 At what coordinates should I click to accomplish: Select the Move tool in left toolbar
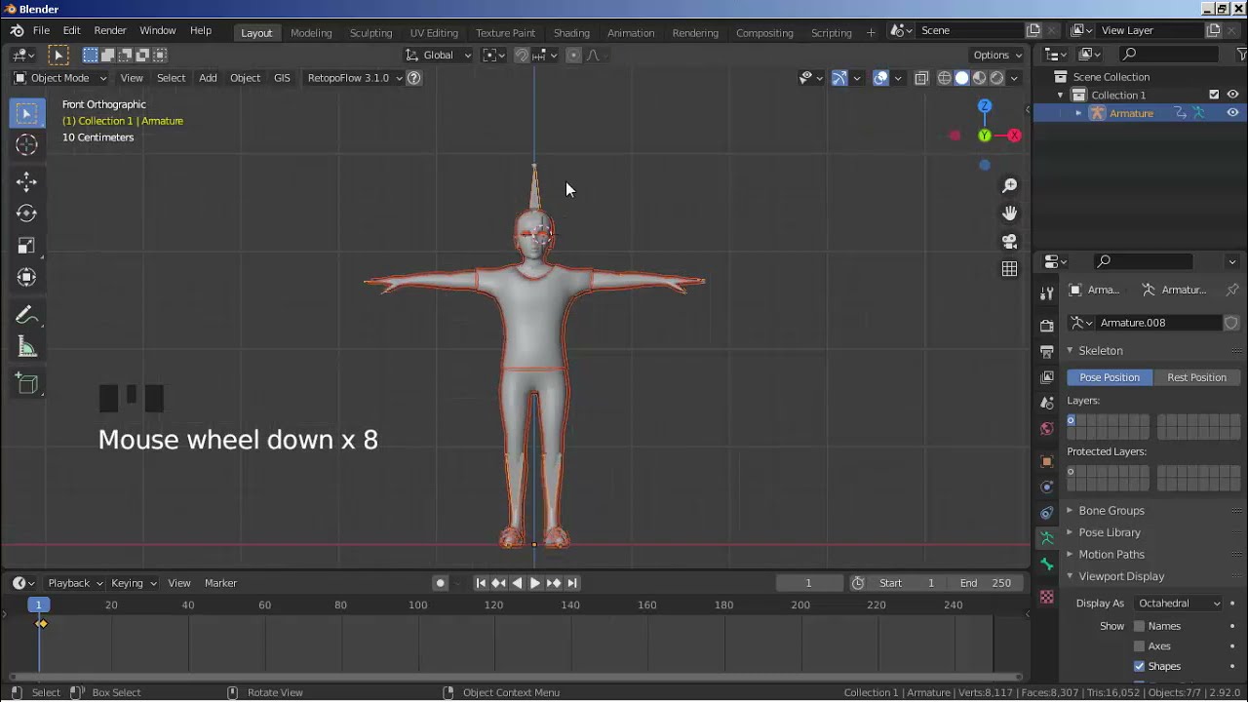26,181
